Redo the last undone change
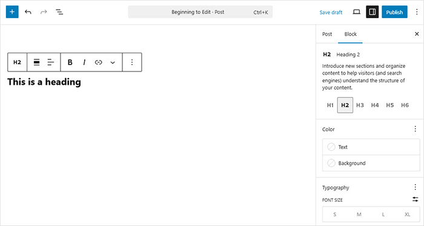 click(x=44, y=12)
